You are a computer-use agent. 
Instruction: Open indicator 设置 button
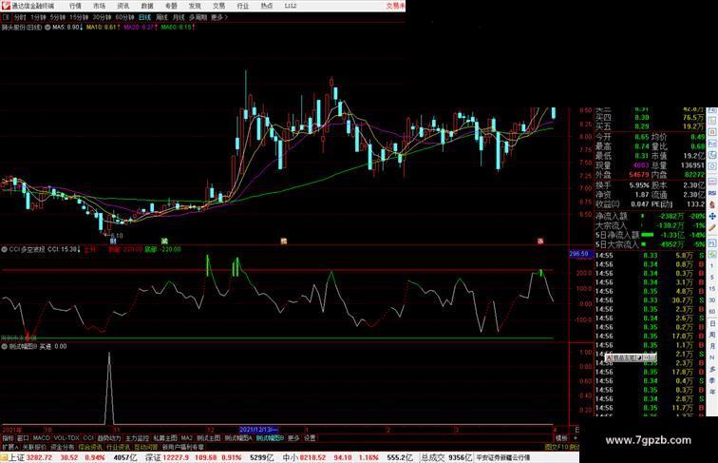pyautogui.click(x=310, y=438)
